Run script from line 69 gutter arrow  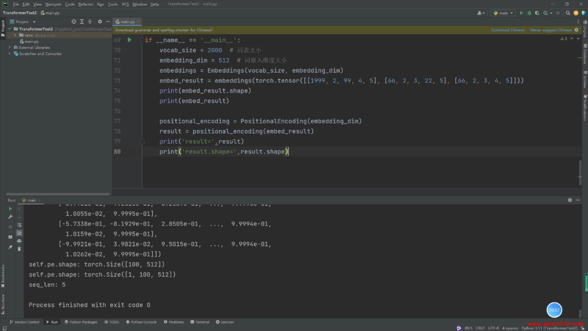[x=130, y=40]
